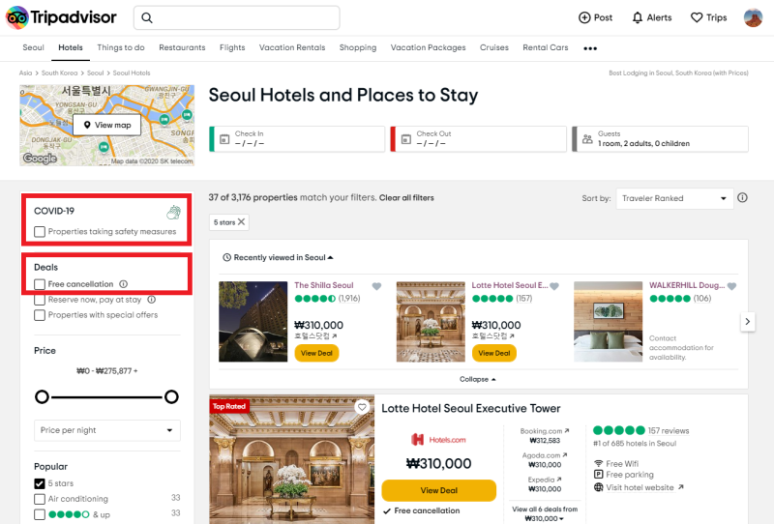The height and width of the screenshot is (524, 774).
Task: Click the Tripadvisor search input field
Action: 236,17
